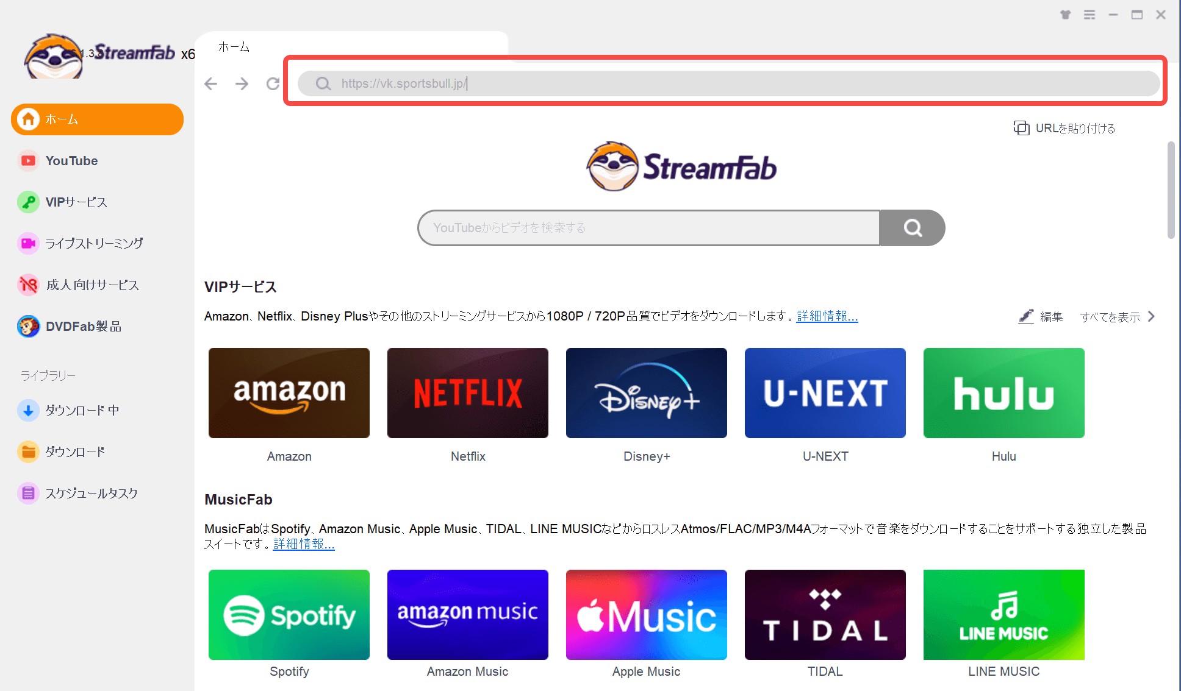Click the skin shirt icon in title bar

point(1065,15)
